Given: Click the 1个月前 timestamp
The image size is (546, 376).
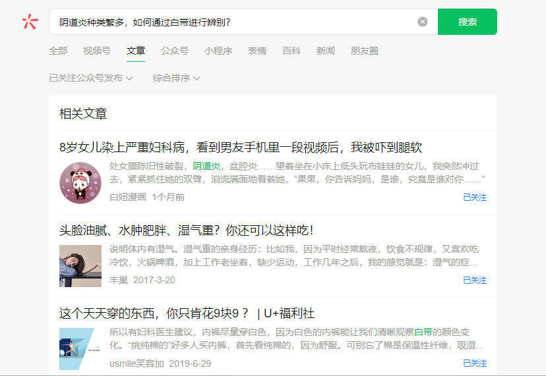Looking at the screenshot, I should point(168,197).
